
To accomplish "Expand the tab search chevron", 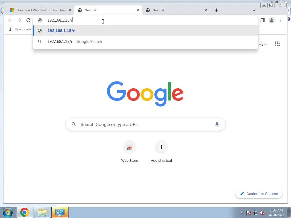I will pos(254,10).
